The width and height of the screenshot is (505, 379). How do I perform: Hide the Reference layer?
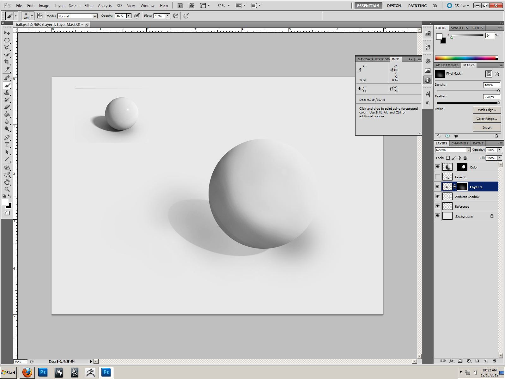pyautogui.click(x=437, y=206)
